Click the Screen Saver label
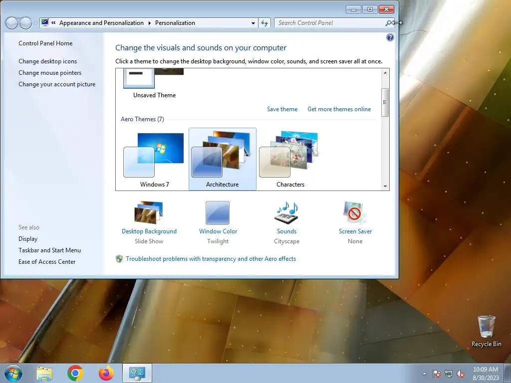Screen dimensions: 511x383 pos(355,231)
